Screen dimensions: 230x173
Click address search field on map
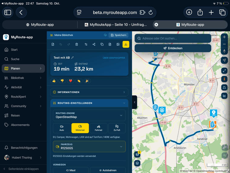[x=173, y=39]
